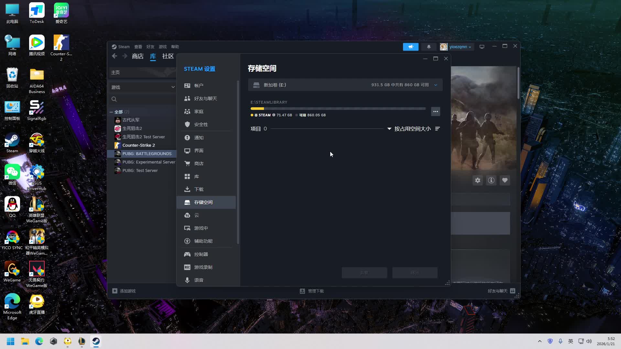Click the sort order icon beside size
Screen dimensions: 621x349
tap(437, 129)
